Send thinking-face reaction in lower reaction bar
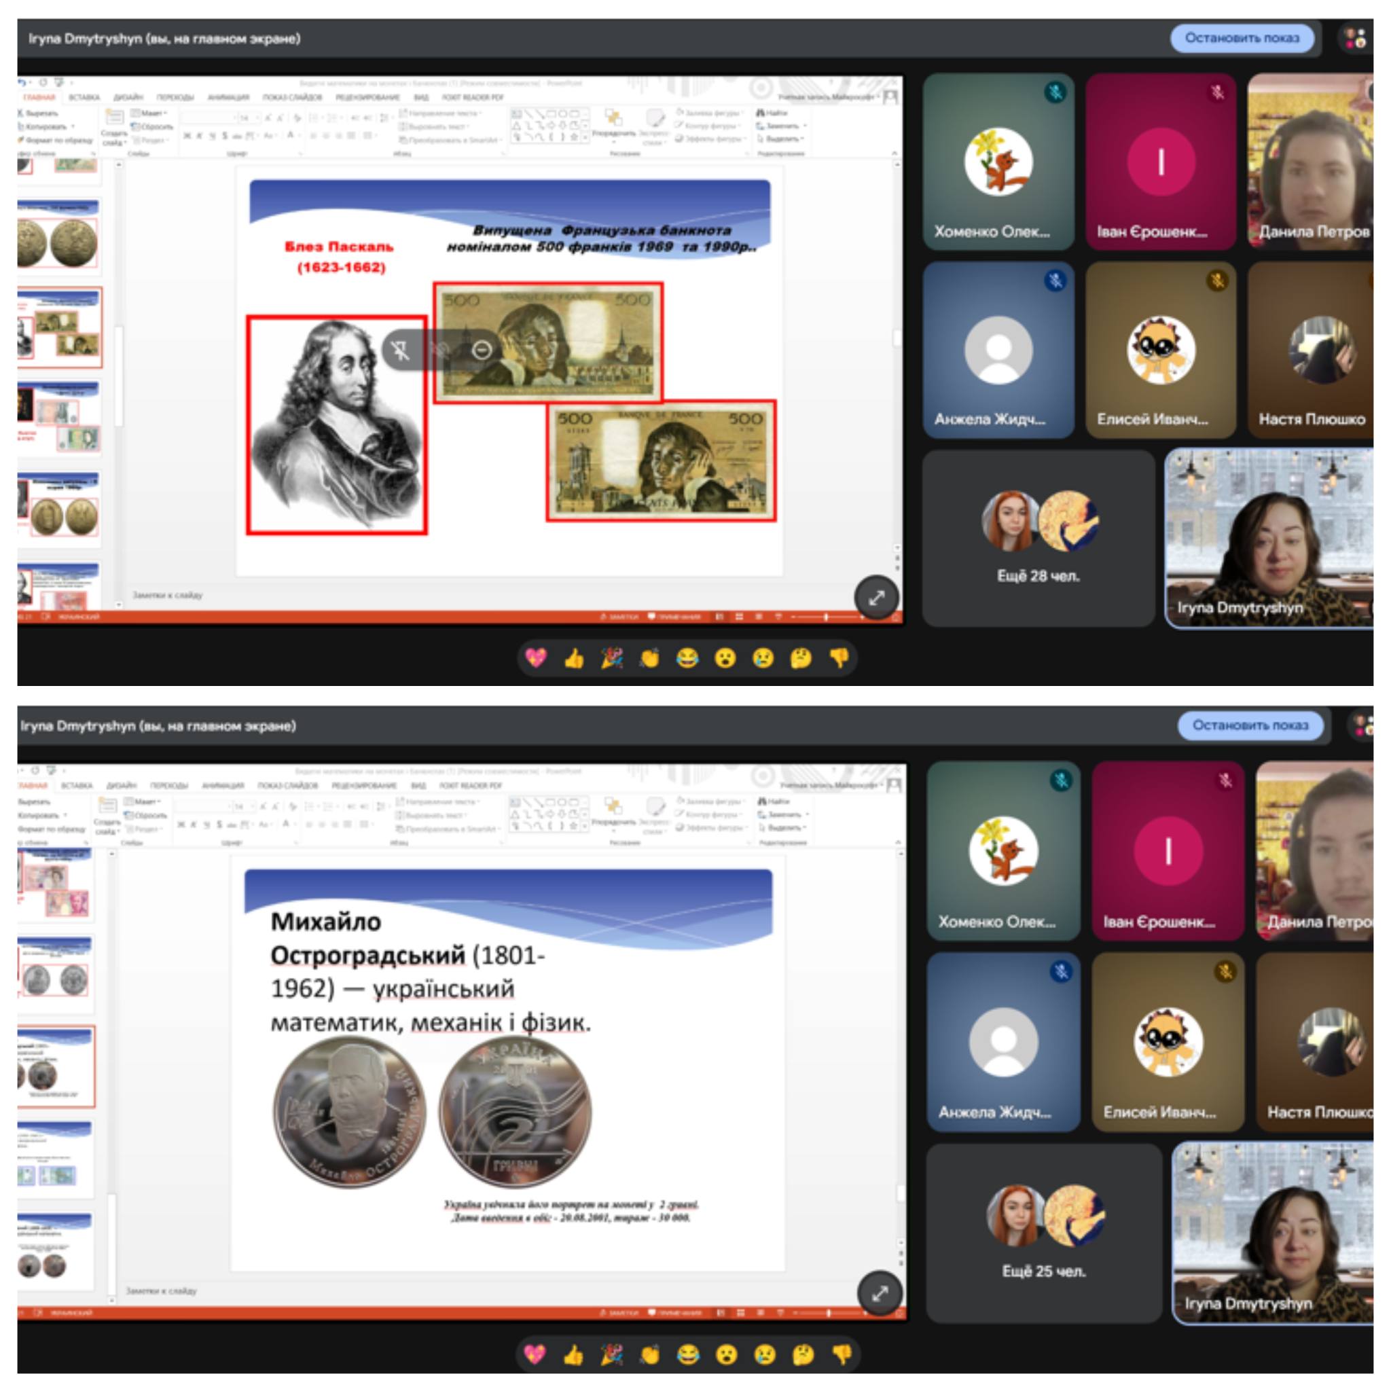The image size is (1391, 1391). tap(802, 1354)
